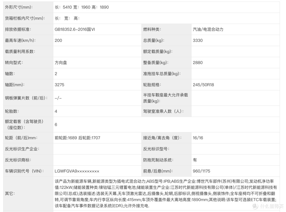Image resolution: width=286 pixels, height=212 pixels.
Task: Select steering type value 方向盘
Action: [x=61, y=63]
